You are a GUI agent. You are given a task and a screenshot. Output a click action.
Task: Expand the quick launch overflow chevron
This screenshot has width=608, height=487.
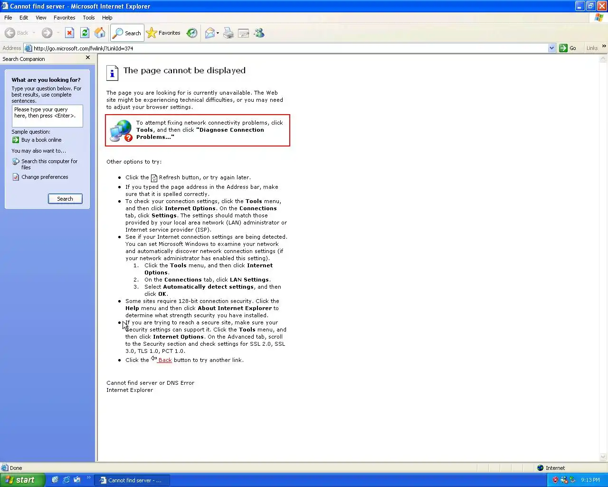pyautogui.click(x=88, y=478)
